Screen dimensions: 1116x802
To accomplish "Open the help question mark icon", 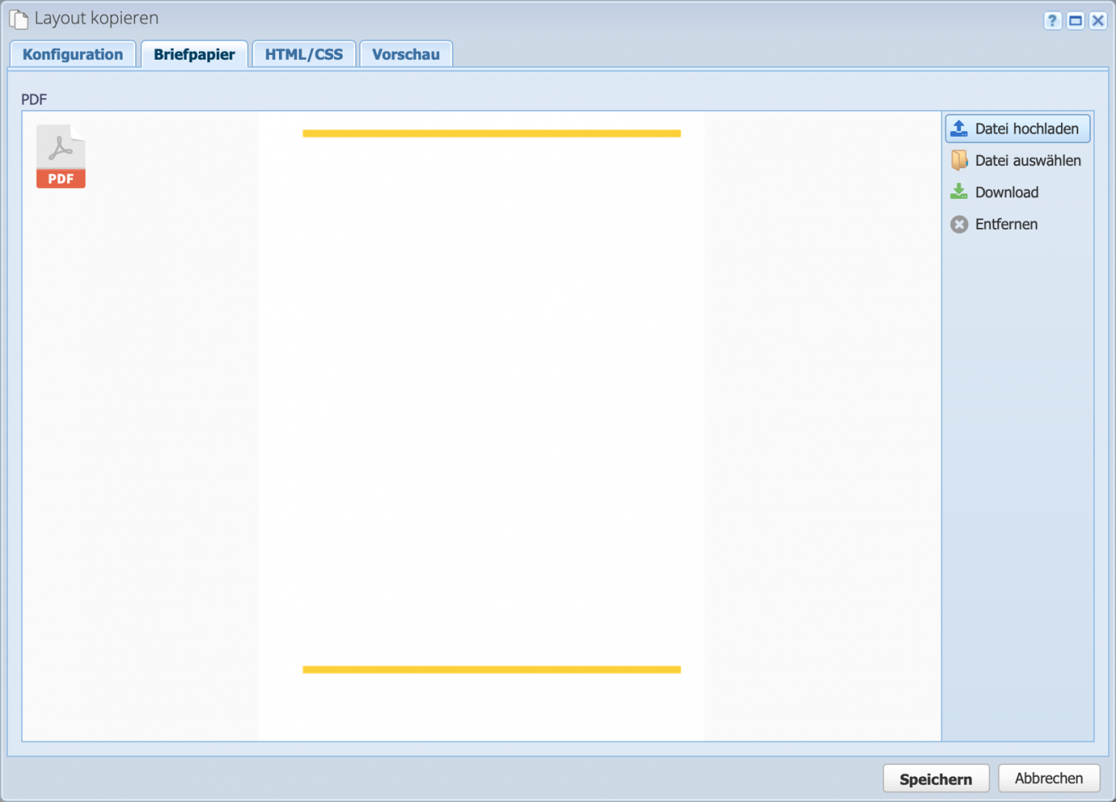I will point(1052,20).
